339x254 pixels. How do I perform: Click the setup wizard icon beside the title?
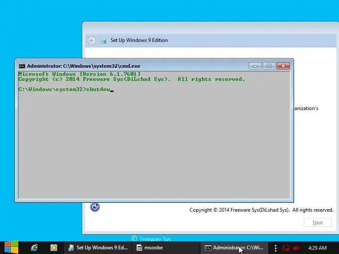pyautogui.click(x=103, y=40)
